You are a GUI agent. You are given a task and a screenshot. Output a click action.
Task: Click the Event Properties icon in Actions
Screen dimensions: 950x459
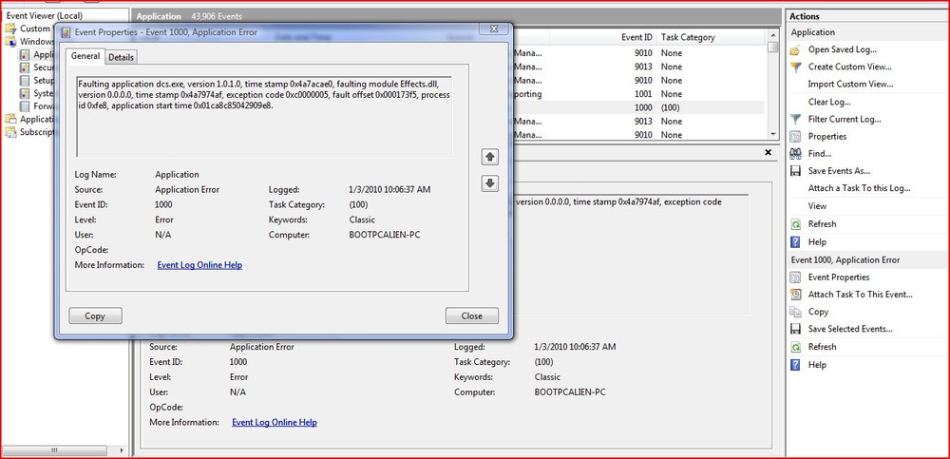pyautogui.click(x=795, y=277)
